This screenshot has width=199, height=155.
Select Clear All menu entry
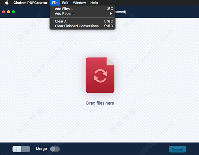point(83,21)
